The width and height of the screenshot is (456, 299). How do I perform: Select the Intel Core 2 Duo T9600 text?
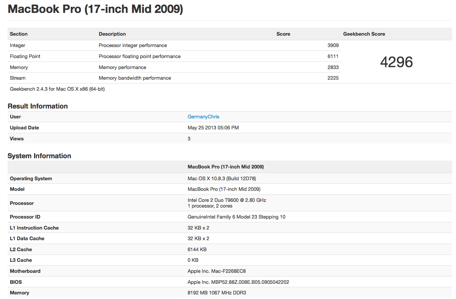(227, 200)
